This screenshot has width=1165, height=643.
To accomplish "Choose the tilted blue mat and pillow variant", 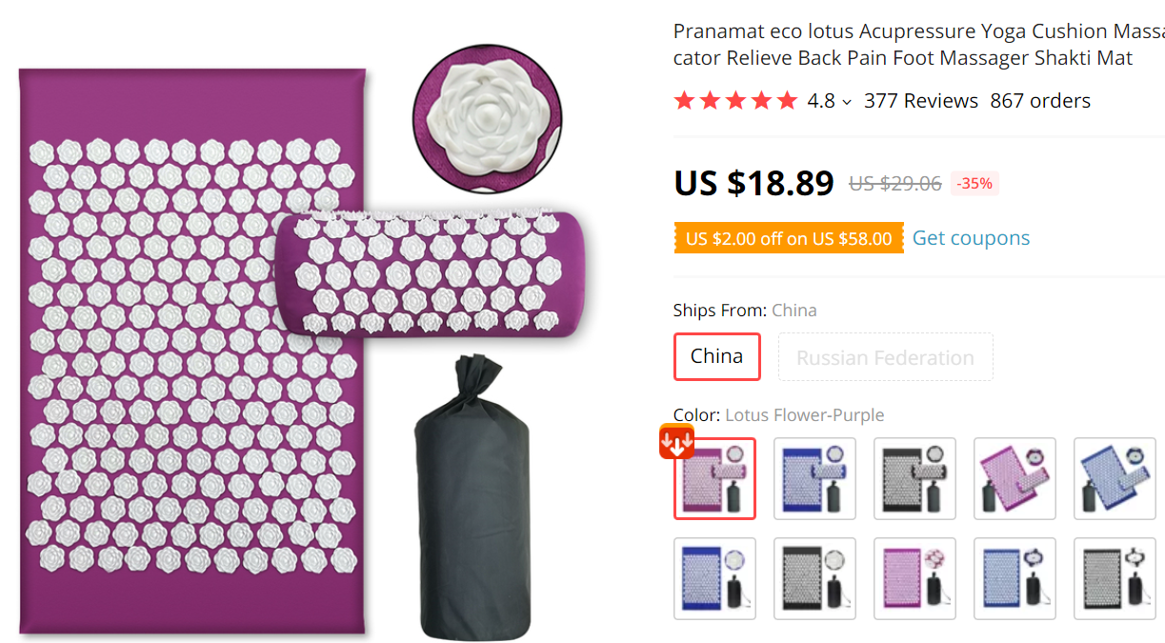I will pos(1115,478).
